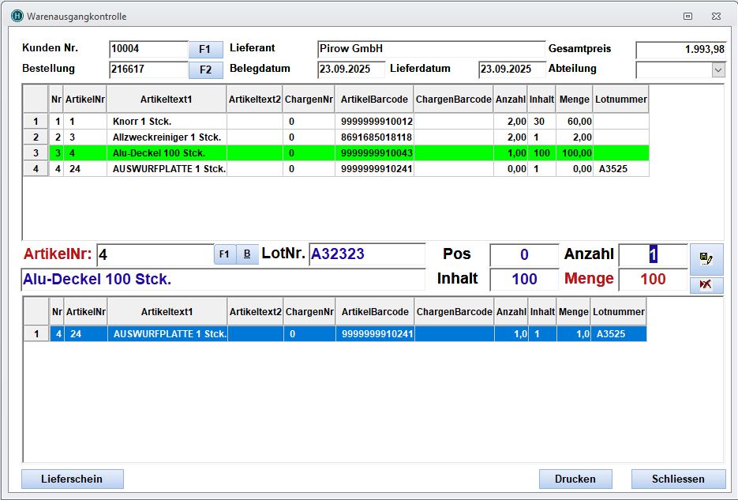Viewport: 738px width, 500px height.
Task: Select row header 1 in upper table
Action: click(x=35, y=122)
